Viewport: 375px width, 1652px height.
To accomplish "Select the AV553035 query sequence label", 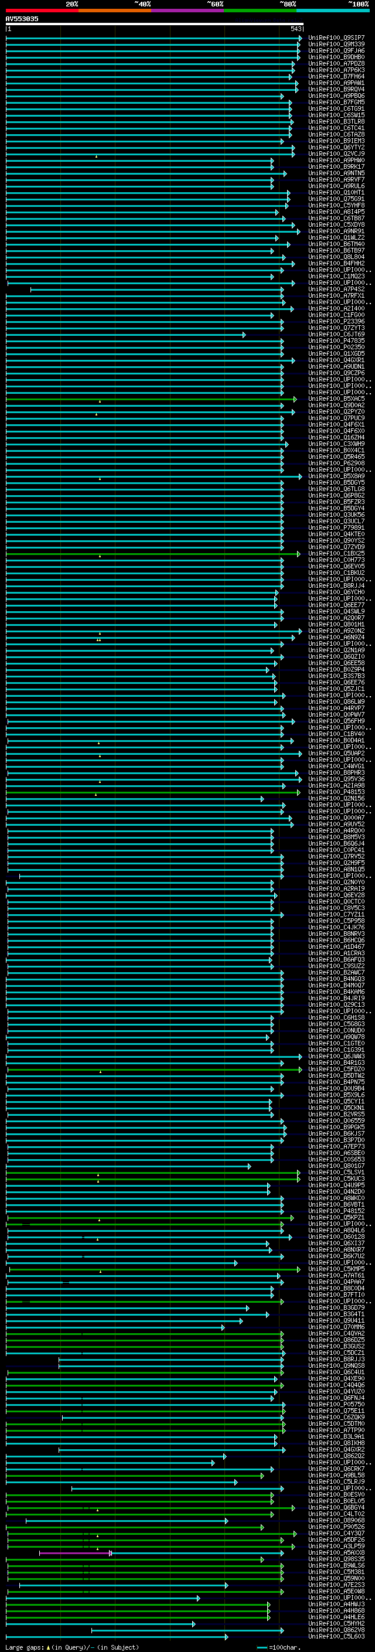I will tap(22, 19).
